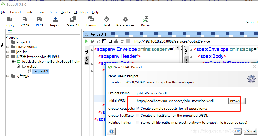Enable Creates a TestSuite checkbox

138,115
